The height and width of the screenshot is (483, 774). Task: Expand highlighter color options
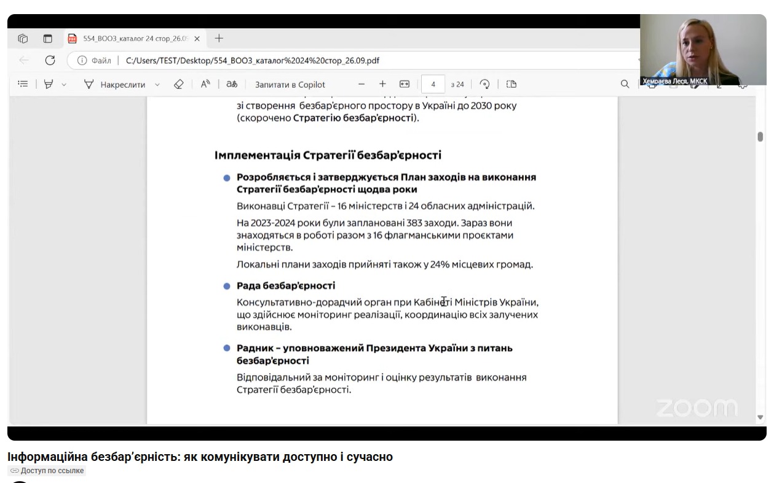[64, 85]
